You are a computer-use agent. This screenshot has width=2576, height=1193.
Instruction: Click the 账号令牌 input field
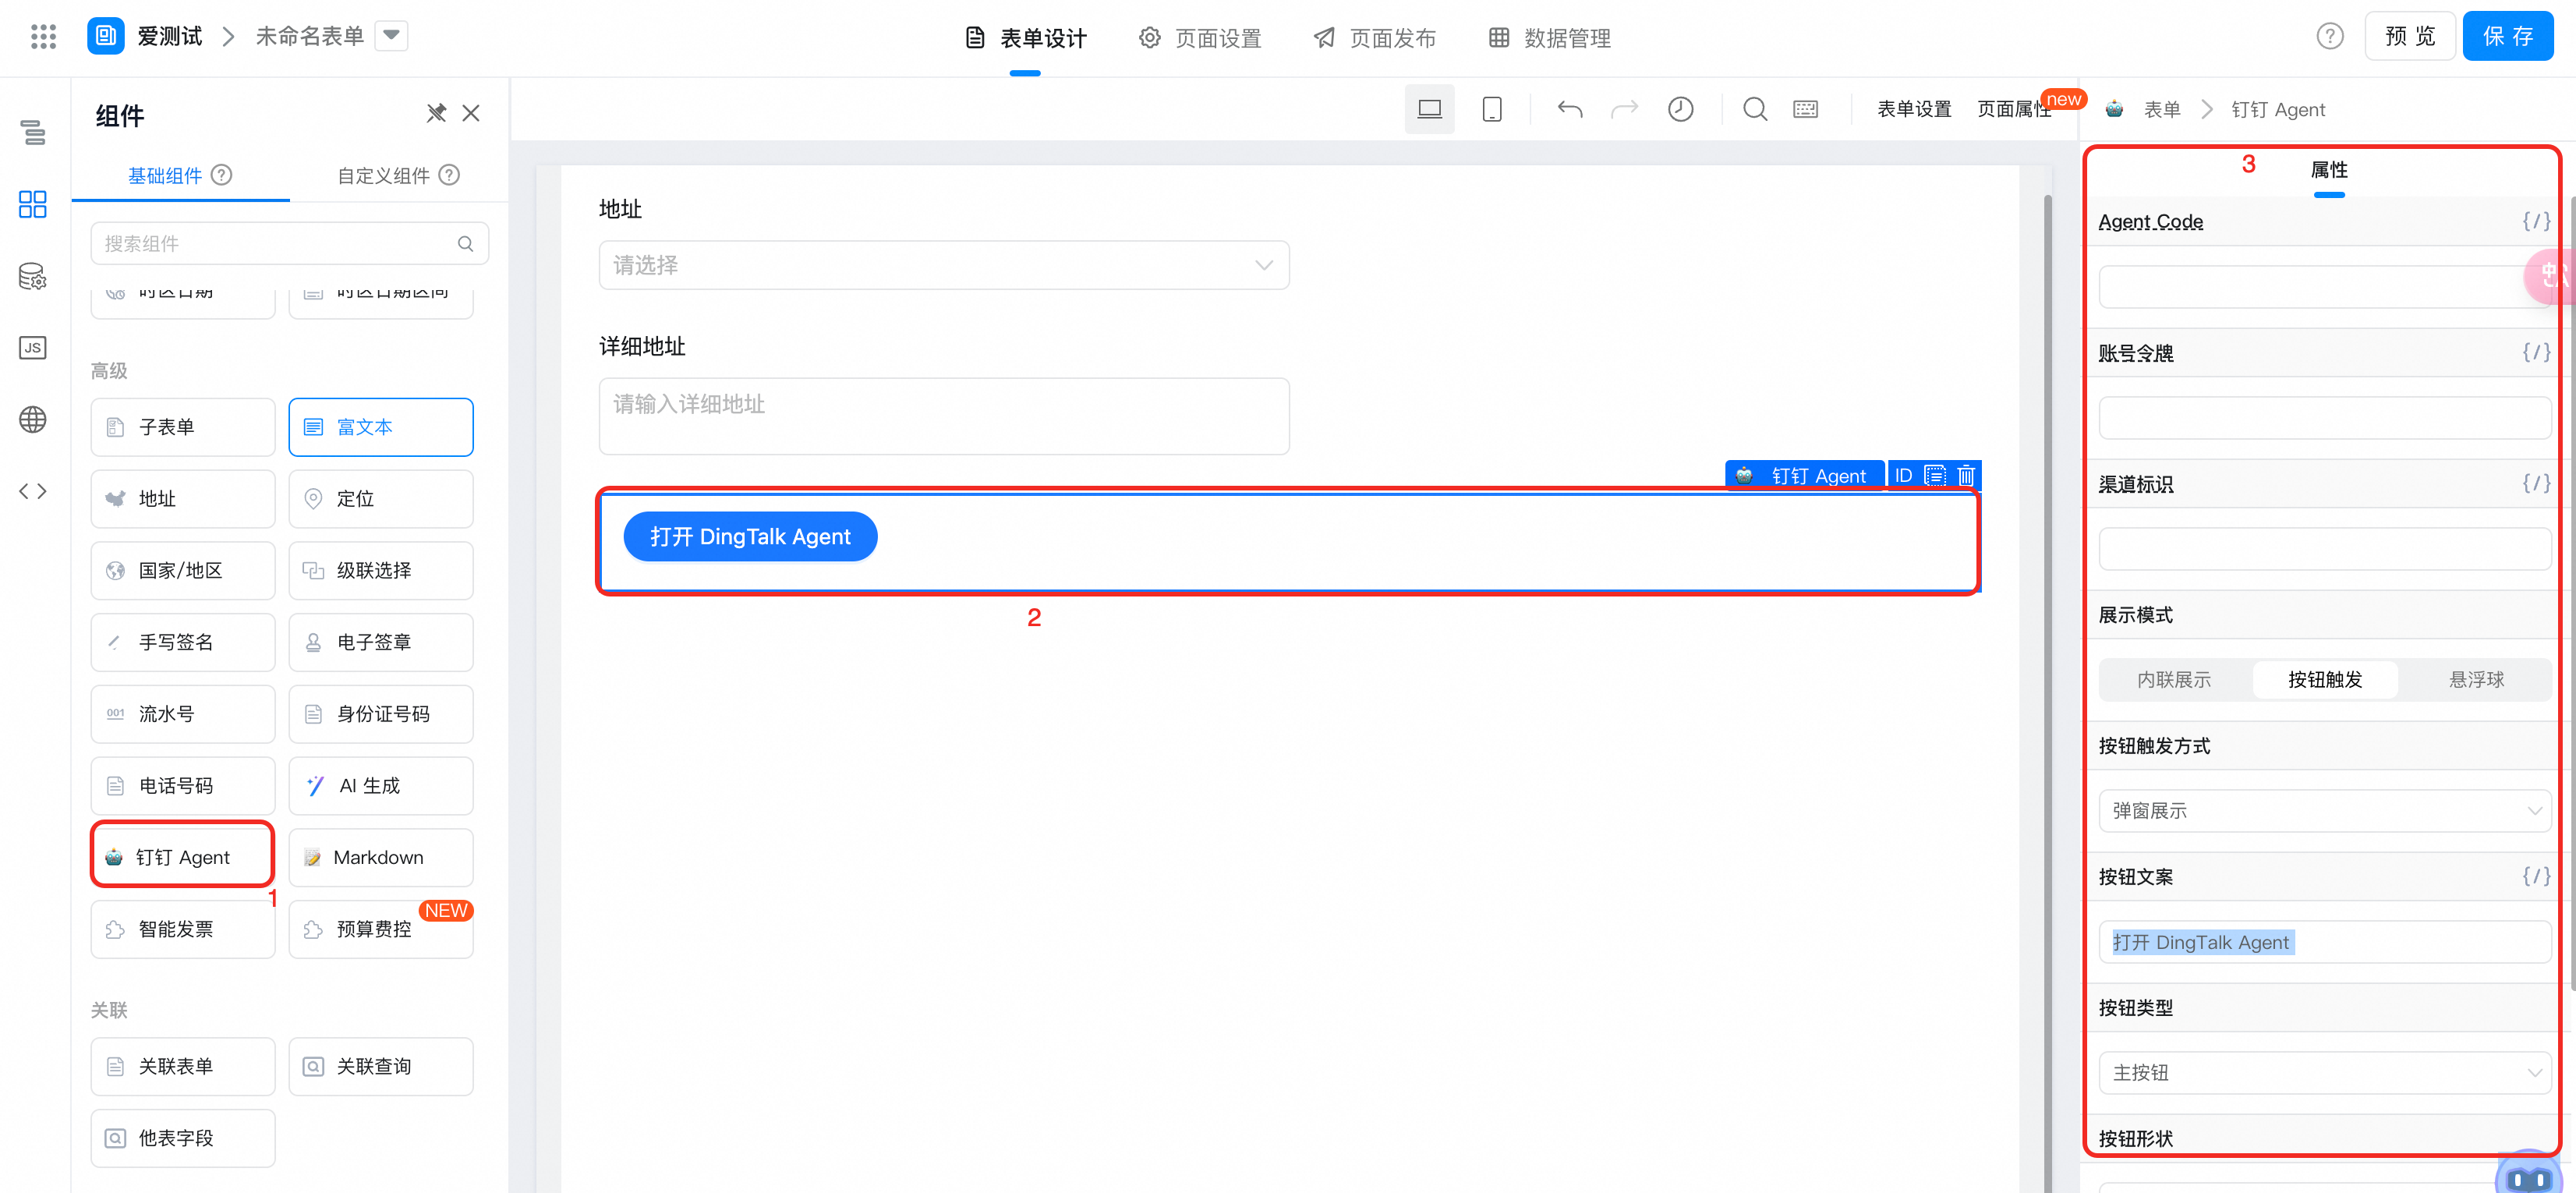[x=2325, y=418]
